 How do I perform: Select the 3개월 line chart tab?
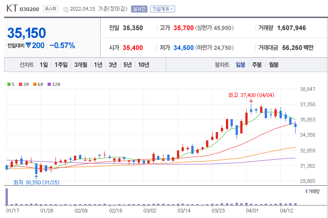coord(81,65)
